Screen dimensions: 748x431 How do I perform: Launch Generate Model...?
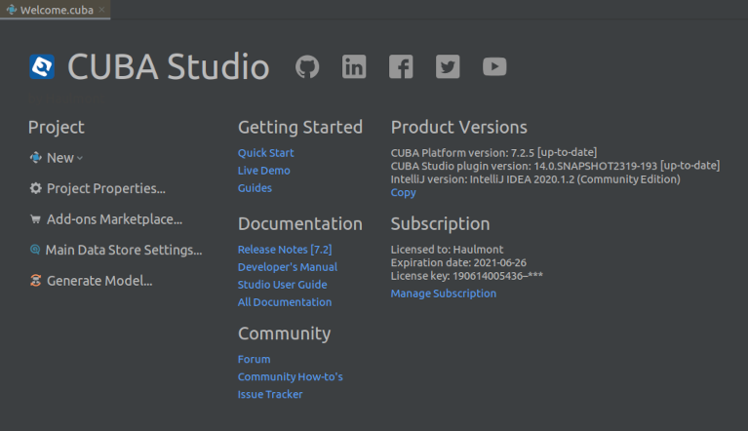(x=99, y=281)
